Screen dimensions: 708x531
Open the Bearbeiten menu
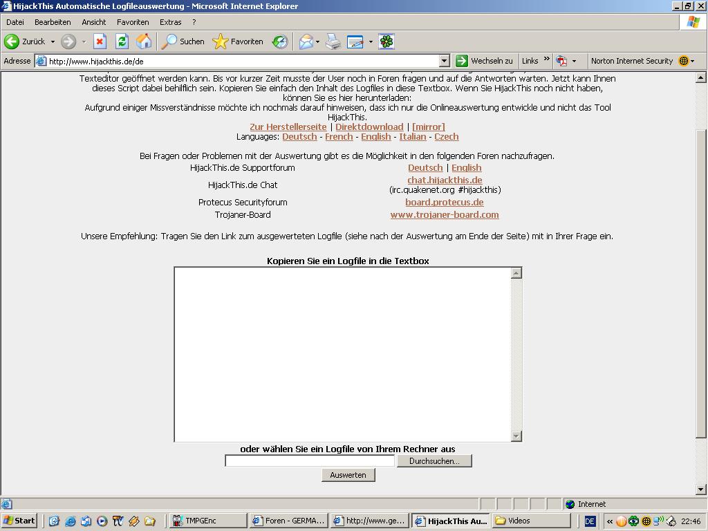(53, 22)
